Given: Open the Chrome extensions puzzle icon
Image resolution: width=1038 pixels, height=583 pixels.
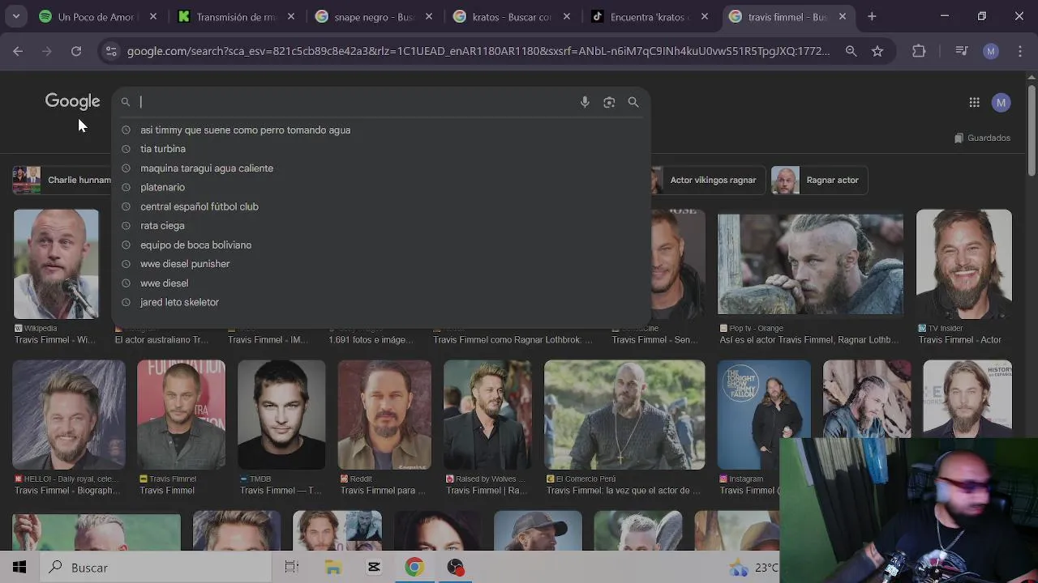Looking at the screenshot, I should point(919,51).
